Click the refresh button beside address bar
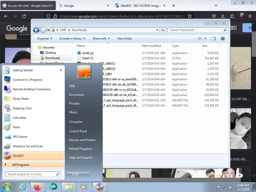Image resolution: width=256 pixels, height=192 pixels. click(x=163, y=30)
